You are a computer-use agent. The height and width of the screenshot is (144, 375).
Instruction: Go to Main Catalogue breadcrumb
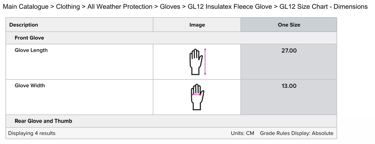pyautogui.click(x=25, y=7)
